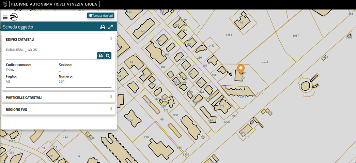
Task: Print the Edificio E584 record
Action: [x=100, y=56]
